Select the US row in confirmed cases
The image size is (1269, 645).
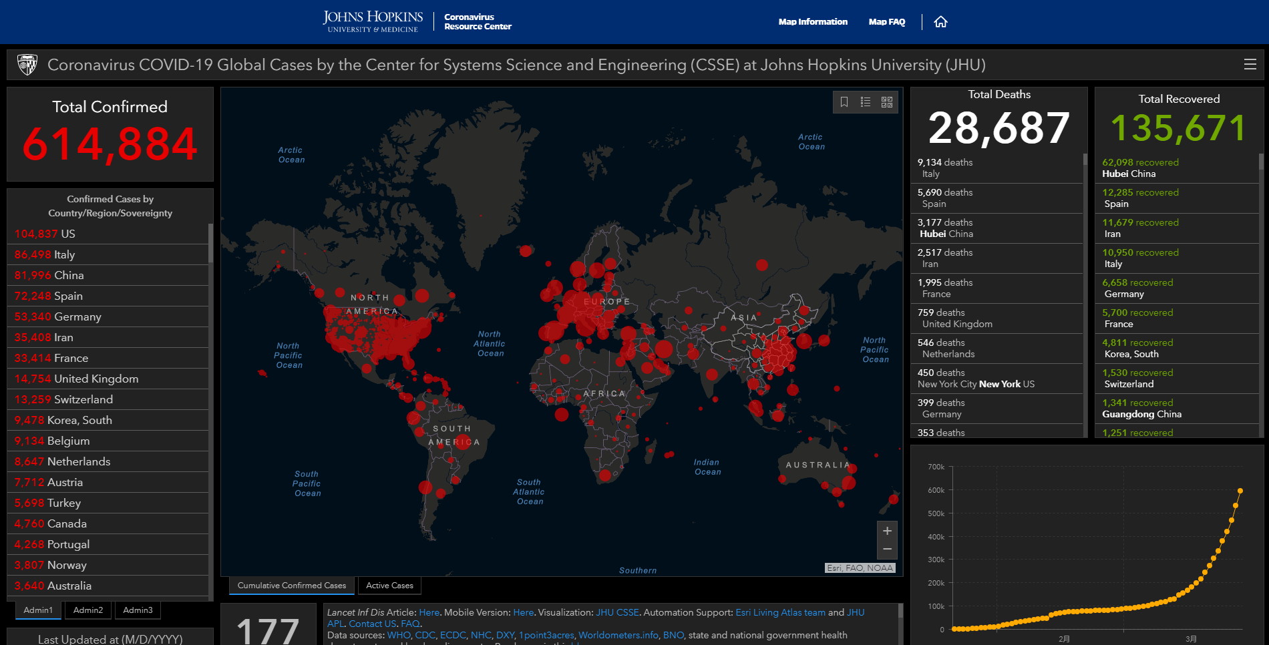point(108,234)
